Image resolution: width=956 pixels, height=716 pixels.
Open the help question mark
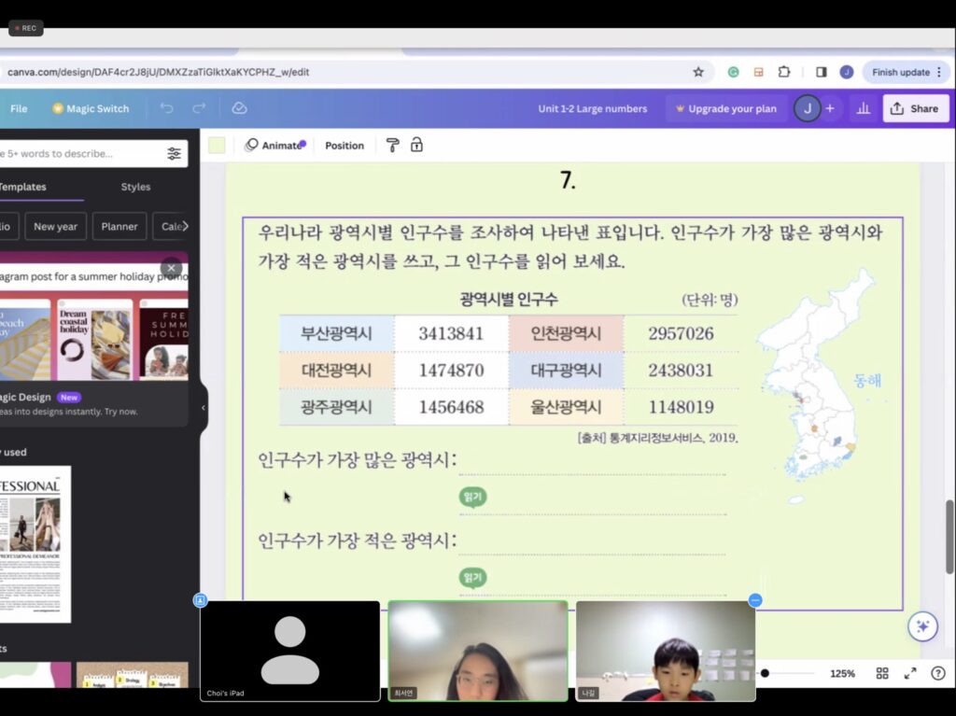tap(938, 673)
